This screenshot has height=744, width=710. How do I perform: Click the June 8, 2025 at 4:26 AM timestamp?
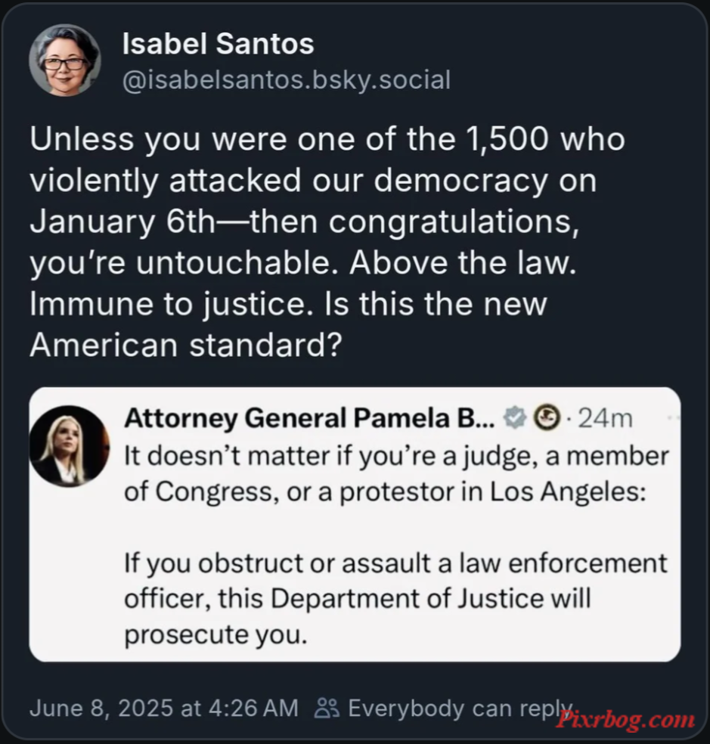[164, 708]
